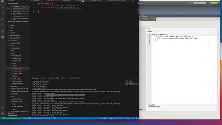Click the notifications bell in status bar
Viewport: 222px width, 125px height.
pos(136,118)
